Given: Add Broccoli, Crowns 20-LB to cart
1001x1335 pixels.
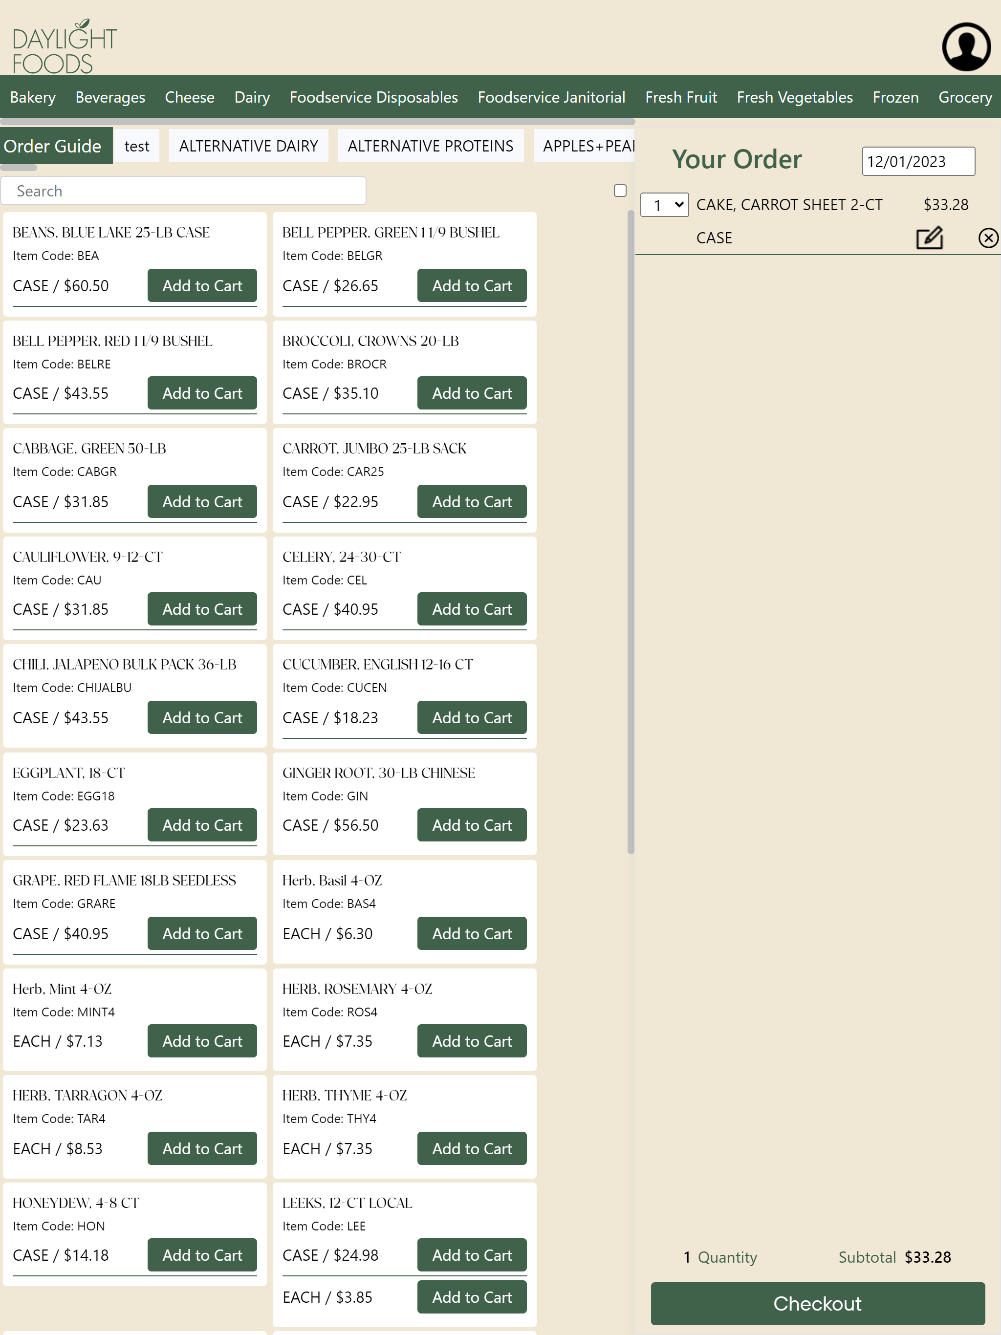Looking at the screenshot, I should (x=472, y=393).
